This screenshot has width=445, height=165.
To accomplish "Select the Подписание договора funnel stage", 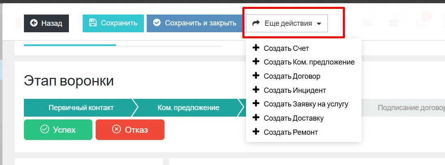I will 409,108.
